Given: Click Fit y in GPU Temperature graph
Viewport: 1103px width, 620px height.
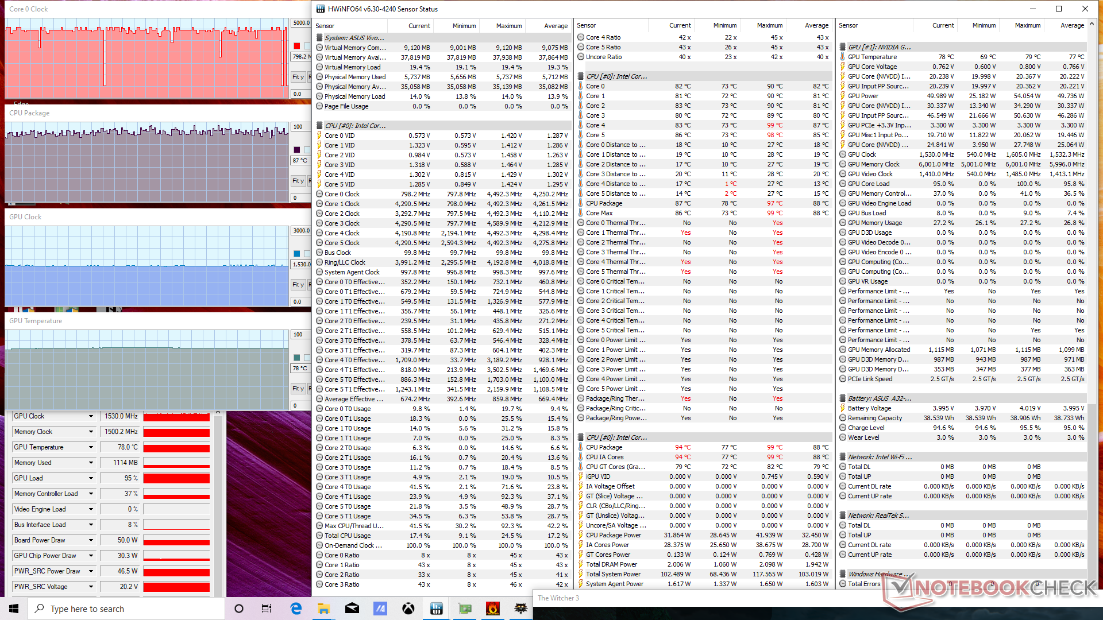Looking at the screenshot, I should pyautogui.click(x=298, y=389).
